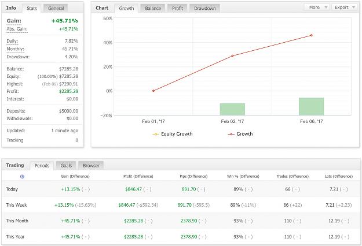This screenshot has width=362, height=246.
Task: Click the Monthly label link
Action: (15, 49)
